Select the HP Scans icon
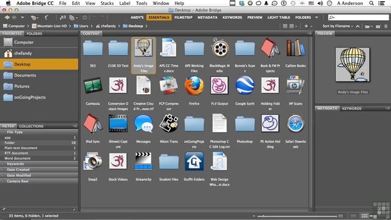This screenshot has width=391, height=220. (x=296, y=85)
